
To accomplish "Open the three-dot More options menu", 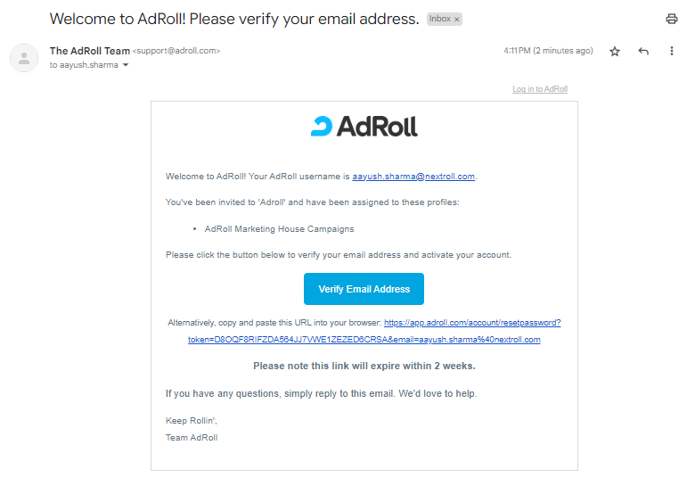I will coord(672,52).
